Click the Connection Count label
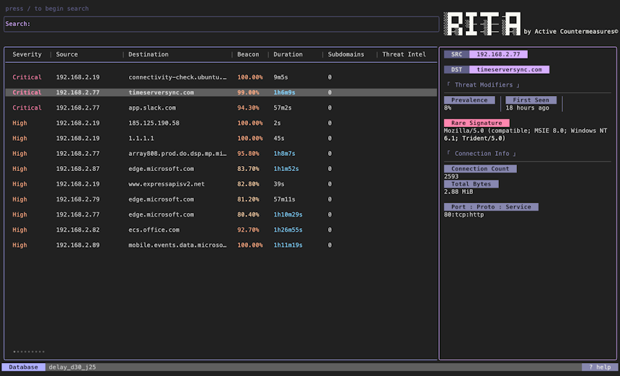 (x=480, y=169)
